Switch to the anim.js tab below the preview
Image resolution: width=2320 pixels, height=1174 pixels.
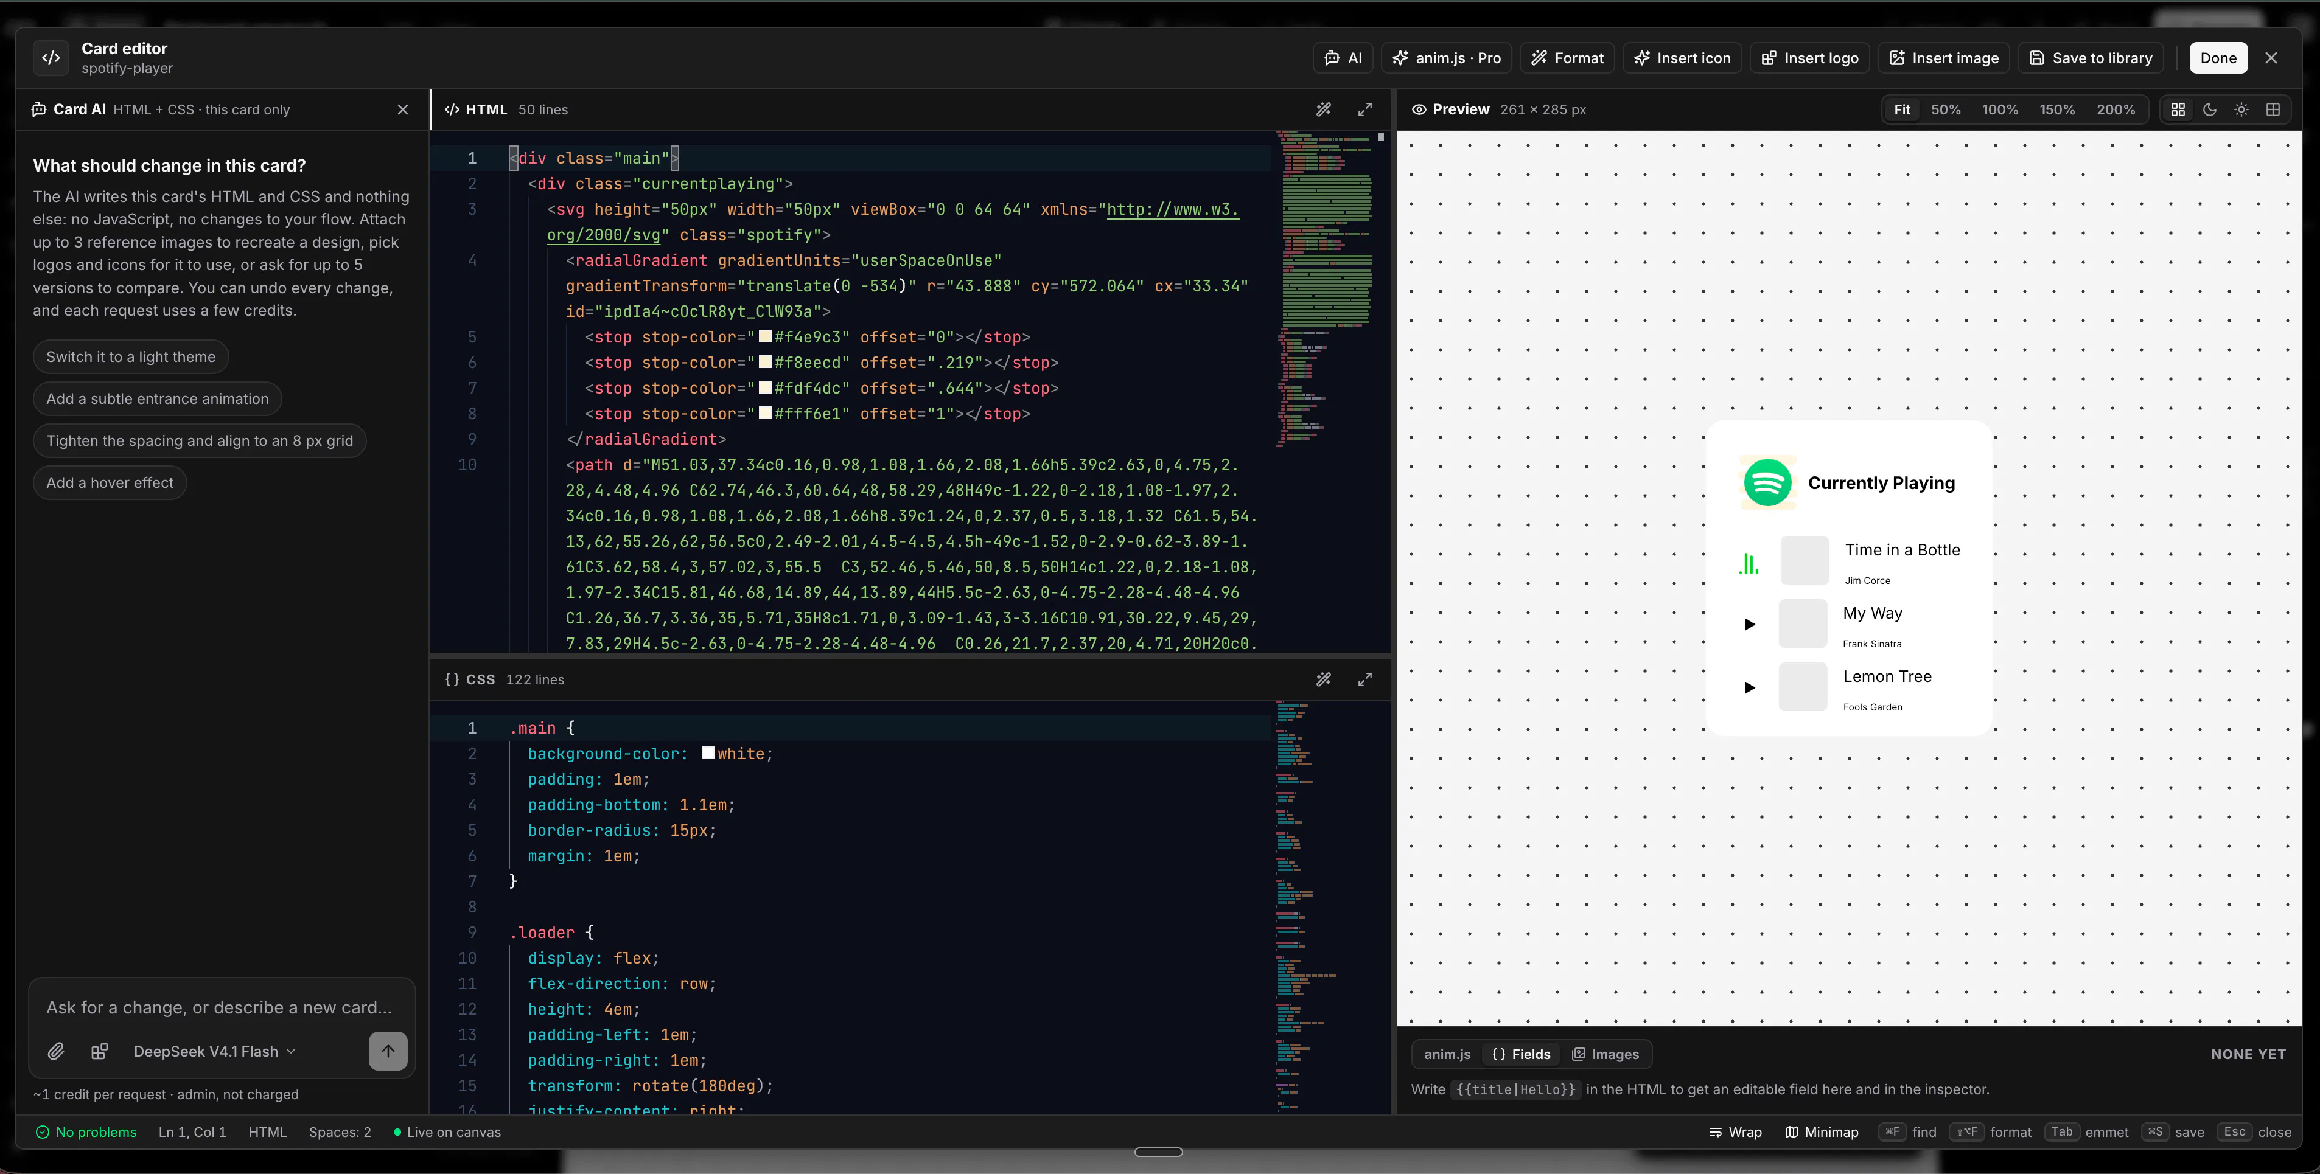point(1447,1054)
